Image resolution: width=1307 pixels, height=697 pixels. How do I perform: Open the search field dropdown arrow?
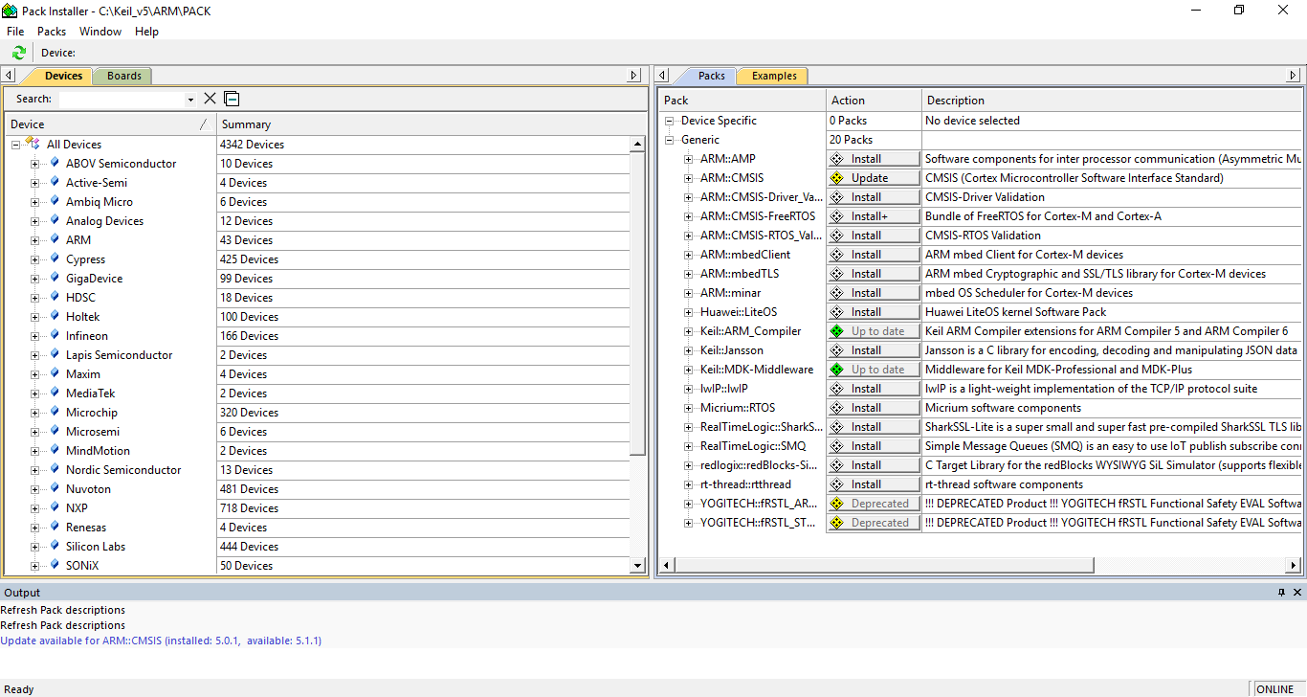click(190, 100)
